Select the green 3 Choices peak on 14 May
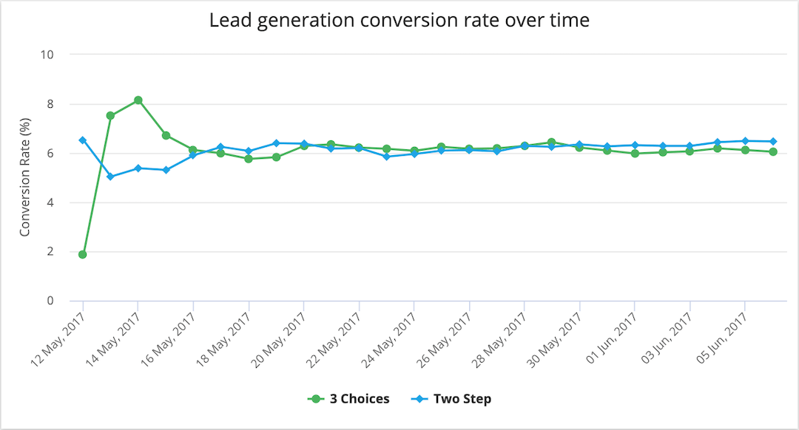The width and height of the screenshot is (799, 430). point(138,100)
